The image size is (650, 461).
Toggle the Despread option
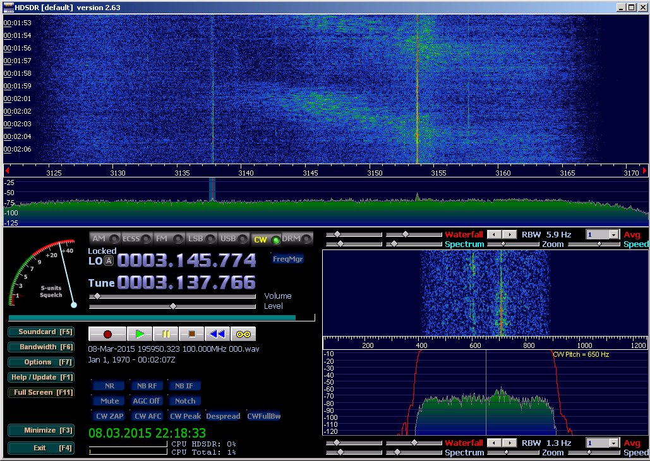pos(223,416)
